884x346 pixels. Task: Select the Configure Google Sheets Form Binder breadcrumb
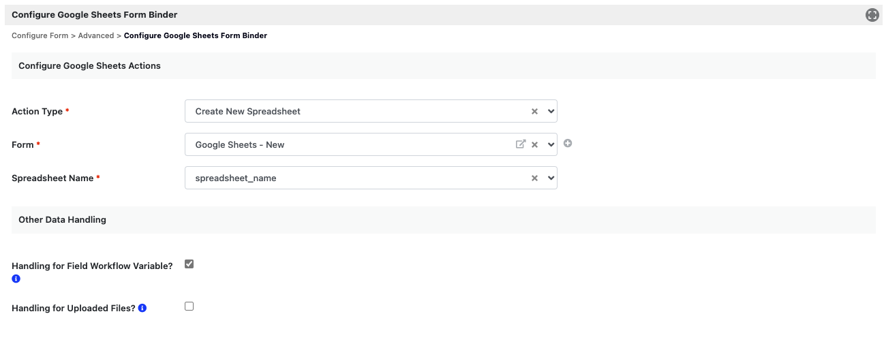tap(196, 35)
